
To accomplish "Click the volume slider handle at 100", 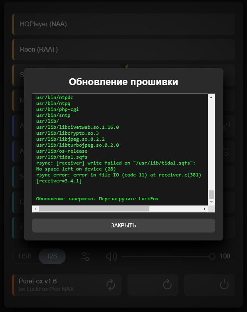I will click(212, 256).
